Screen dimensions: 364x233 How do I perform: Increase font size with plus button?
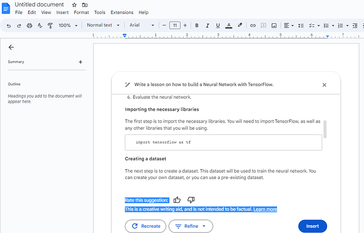(x=185, y=25)
